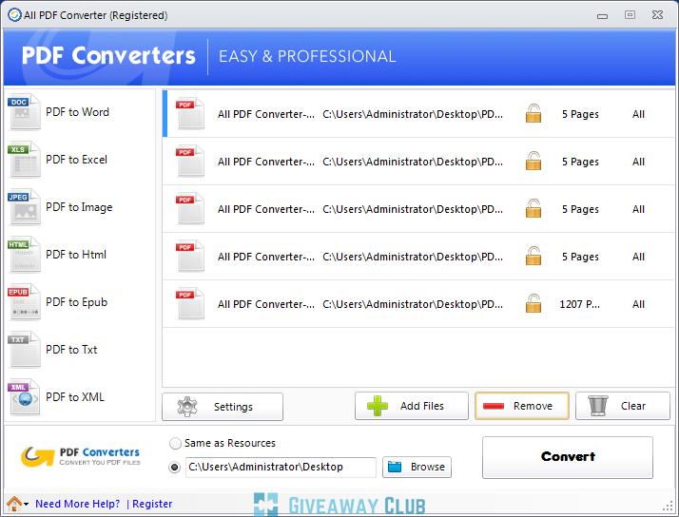Click the PDF file icon in fourth row

coord(189,256)
